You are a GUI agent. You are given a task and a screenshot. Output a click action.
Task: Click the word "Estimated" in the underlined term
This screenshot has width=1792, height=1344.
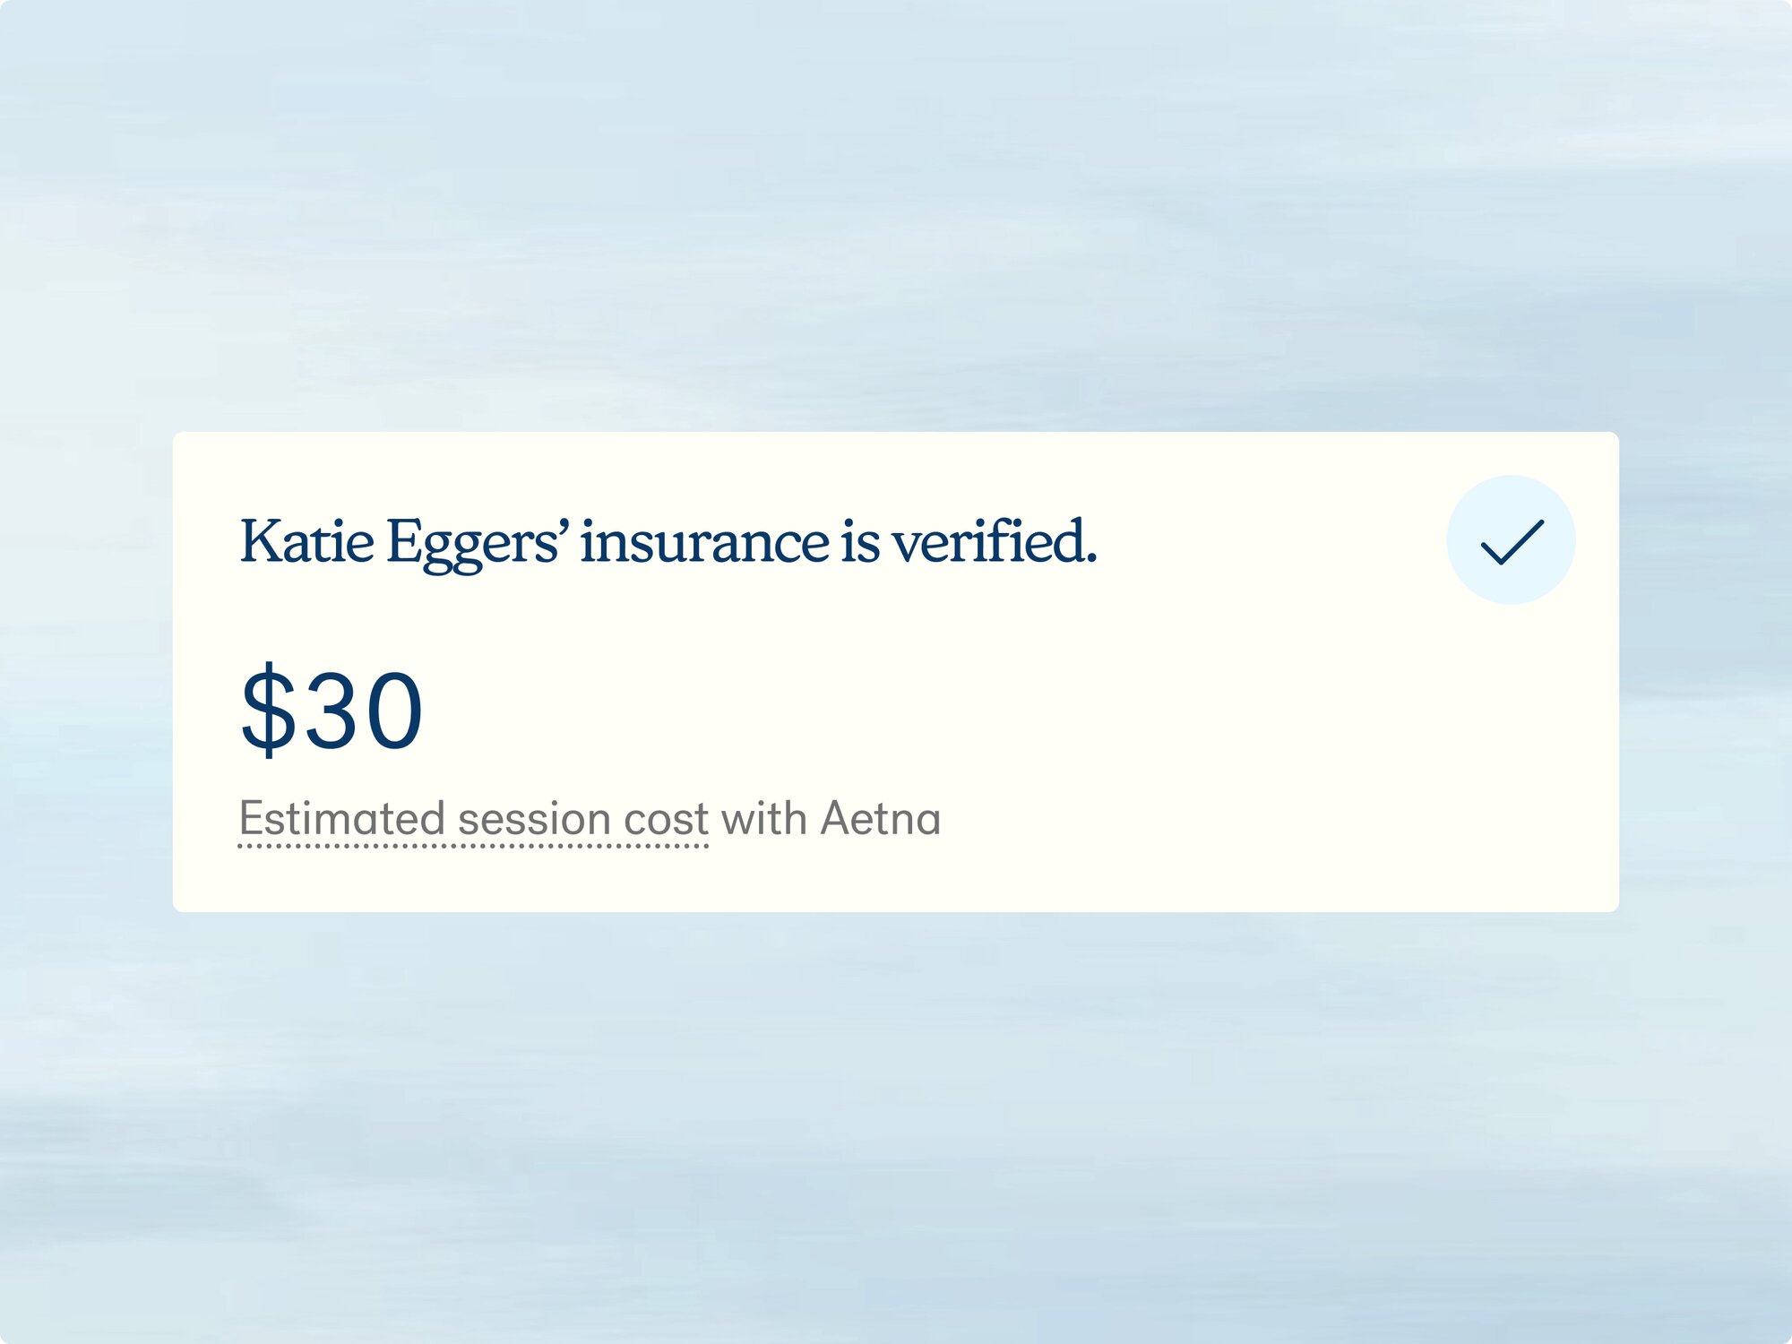(341, 819)
